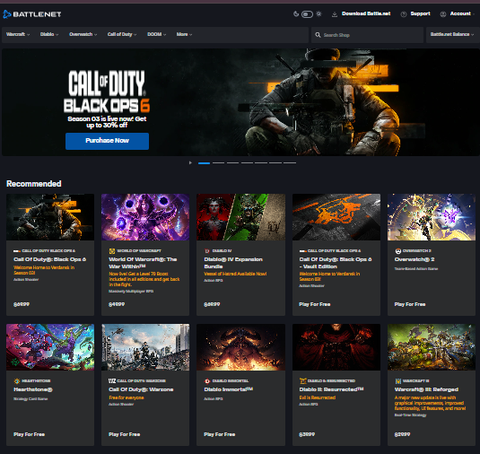Open the More navigation menu
480x454 pixels.
tap(184, 34)
